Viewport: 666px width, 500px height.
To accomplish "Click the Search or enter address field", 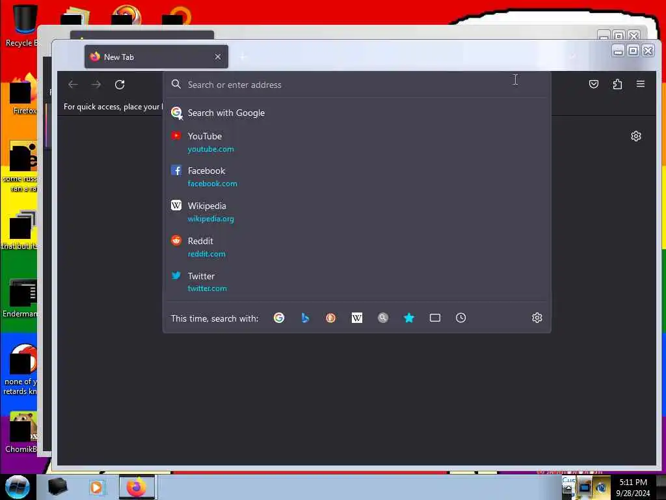I will coord(357,85).
